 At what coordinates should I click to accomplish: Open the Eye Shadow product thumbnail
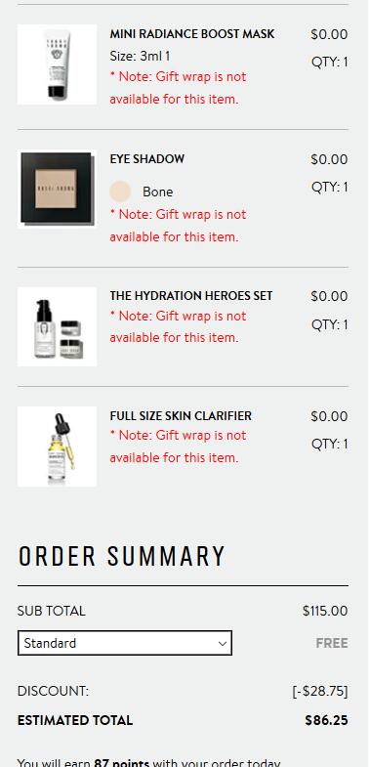click(x=57, y=190)
